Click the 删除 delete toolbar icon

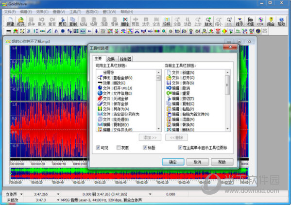(125, 21)
